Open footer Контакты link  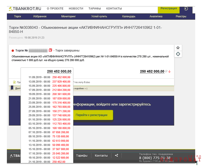(101, 156)
